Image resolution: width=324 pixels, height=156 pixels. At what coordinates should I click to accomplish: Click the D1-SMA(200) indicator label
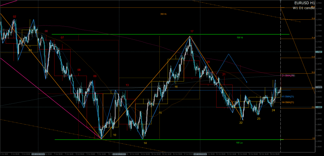(x=288, y=75)
